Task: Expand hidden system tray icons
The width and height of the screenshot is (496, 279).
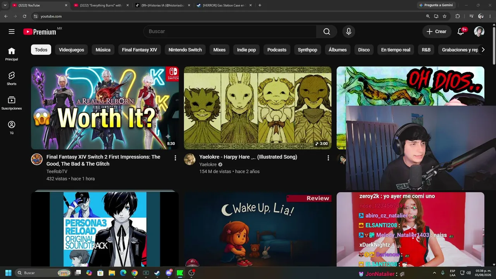Action: coord(434,273)
